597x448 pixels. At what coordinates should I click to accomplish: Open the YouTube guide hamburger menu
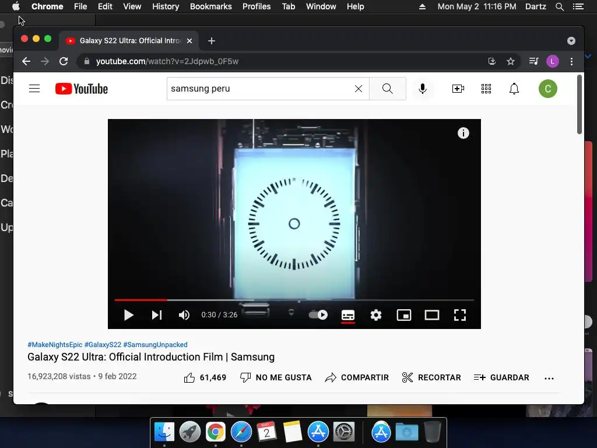pyautogui.click(x=34, y=89)
